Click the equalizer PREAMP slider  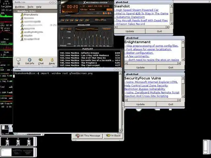(x=63, y=38)
